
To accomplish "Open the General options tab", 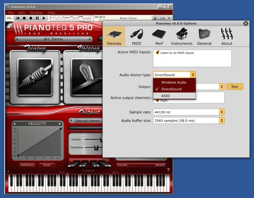I will tap(204, 36).
